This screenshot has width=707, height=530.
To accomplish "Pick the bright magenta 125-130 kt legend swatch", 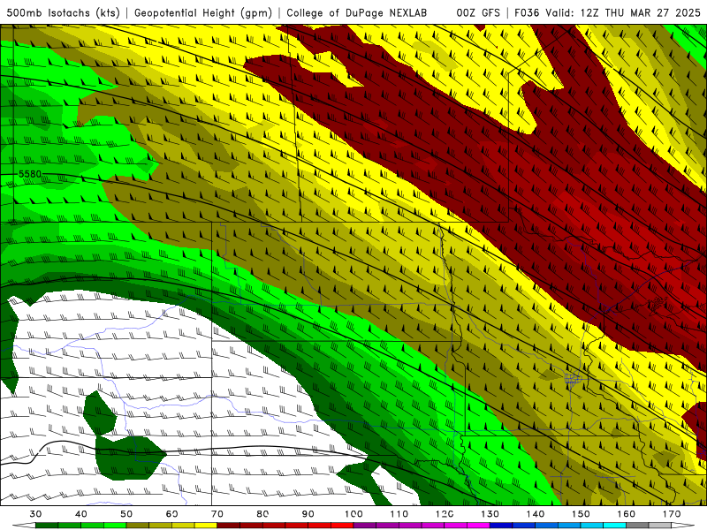I will pos(478,526).
